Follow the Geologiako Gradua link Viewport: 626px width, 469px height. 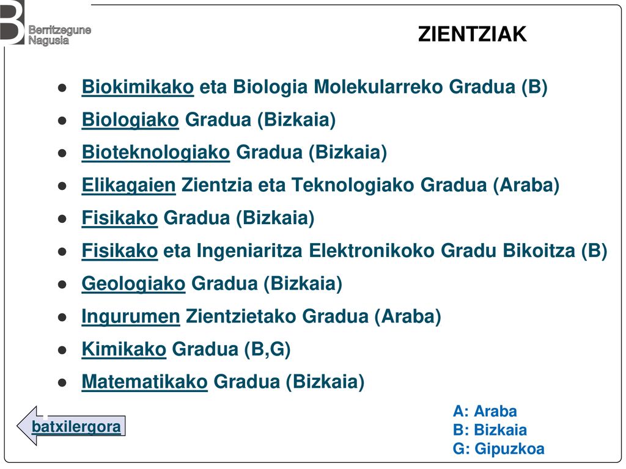point(133,284)
